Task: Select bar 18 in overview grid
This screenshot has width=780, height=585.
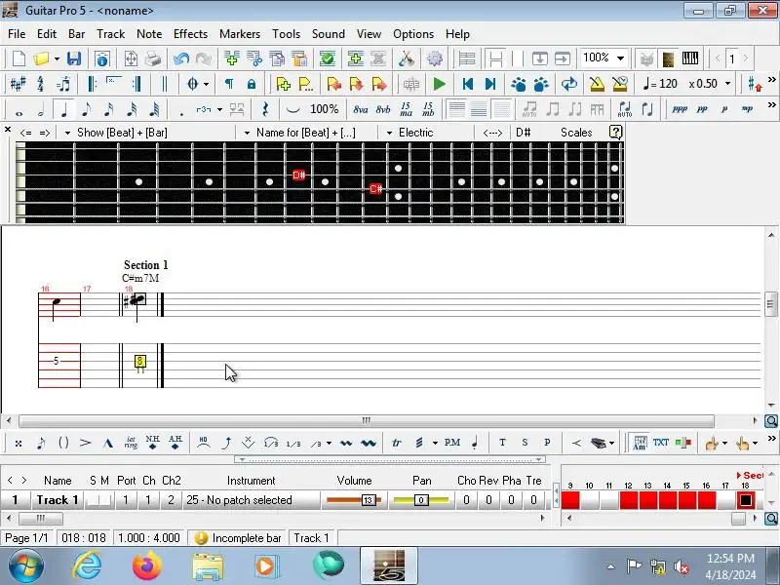Action: (745, 500)
